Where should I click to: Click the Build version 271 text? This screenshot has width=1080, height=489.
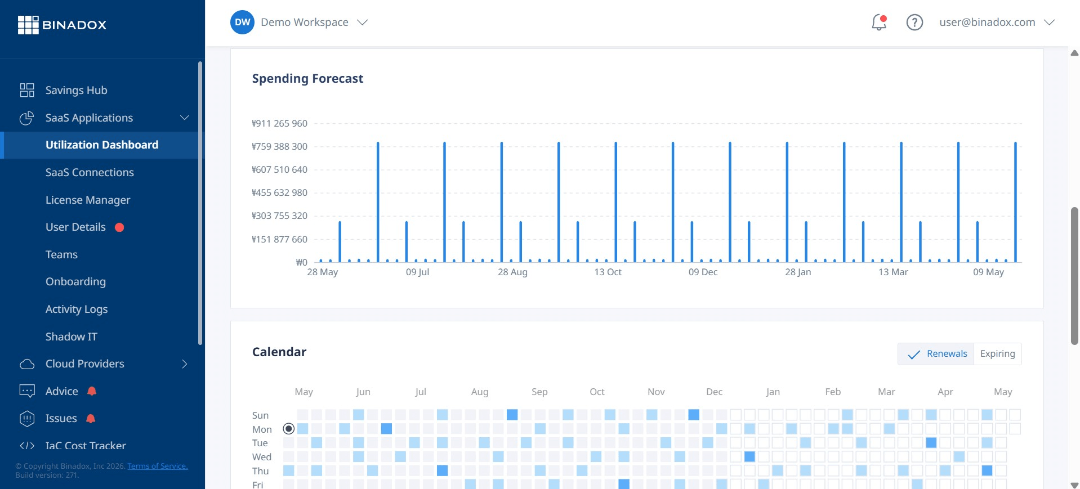point(47,475)
